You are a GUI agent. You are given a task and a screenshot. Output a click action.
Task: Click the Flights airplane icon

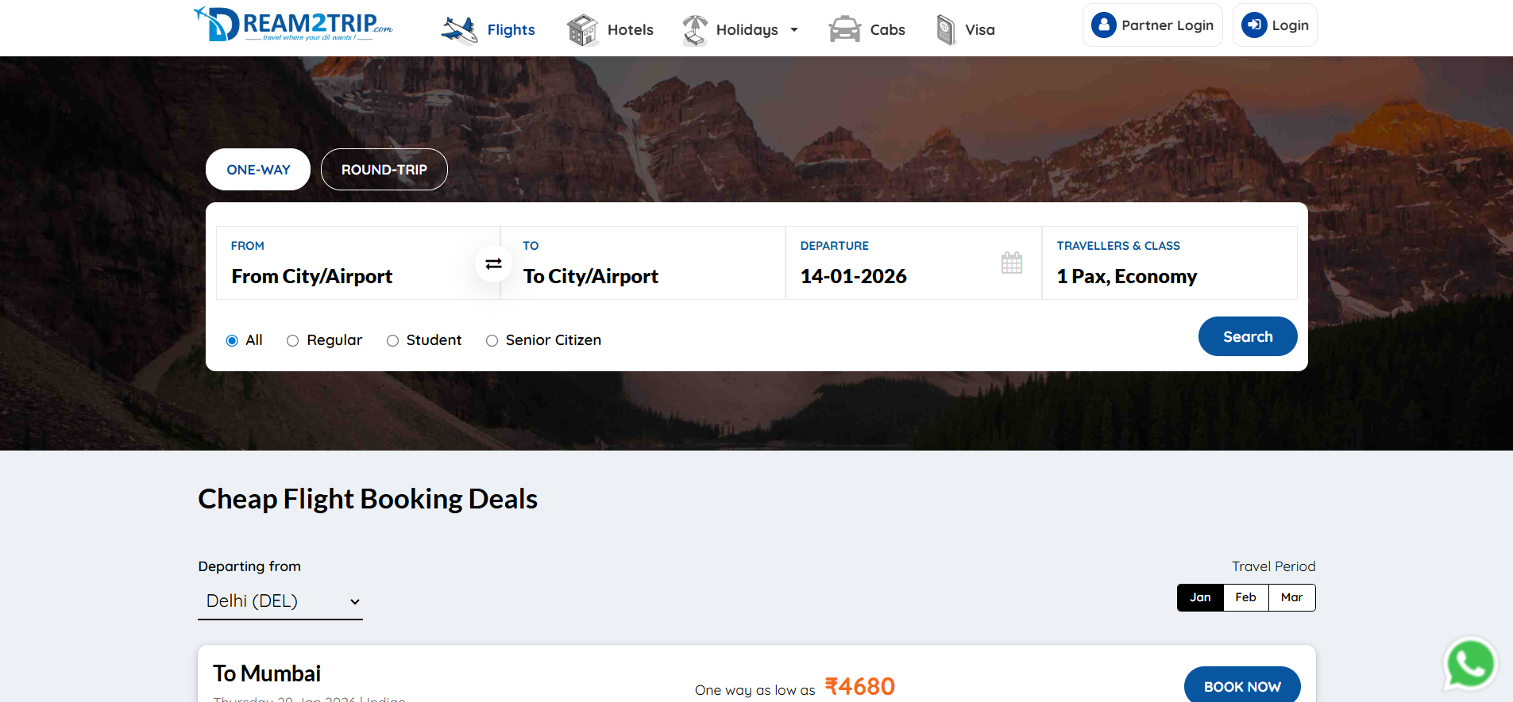[x=459, y=30]
